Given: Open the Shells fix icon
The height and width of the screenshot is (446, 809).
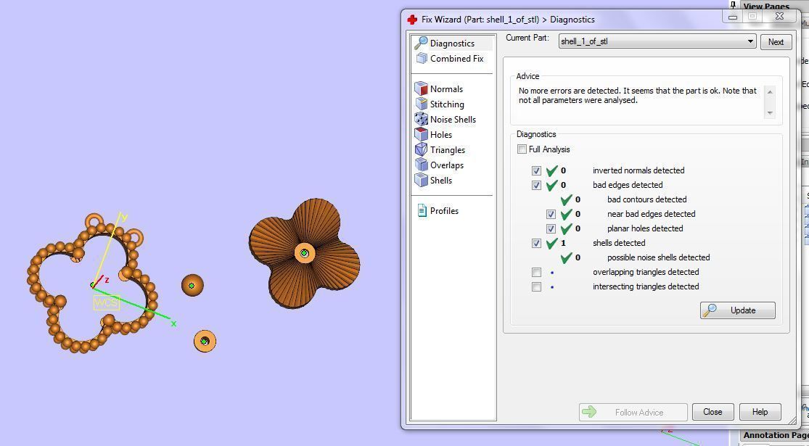Looking at the screenshot, I should point(421,180).
